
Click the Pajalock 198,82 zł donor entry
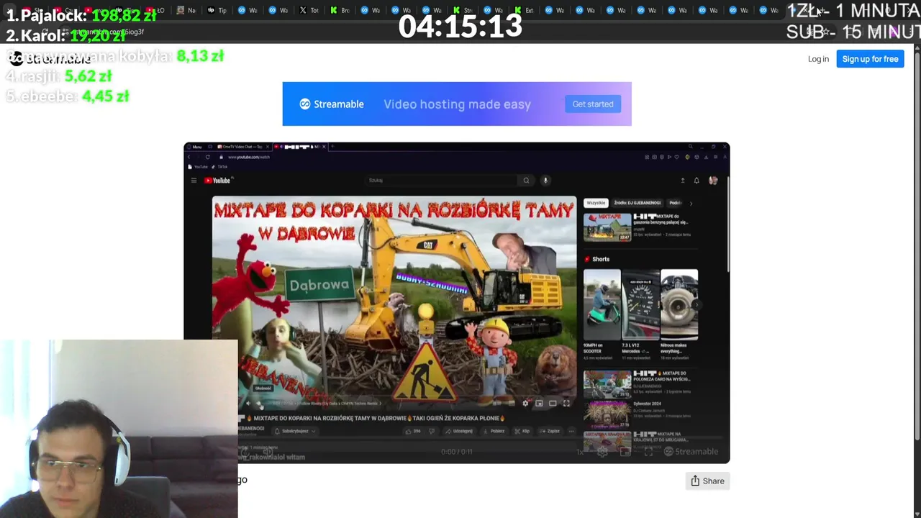tap(81, 15)
